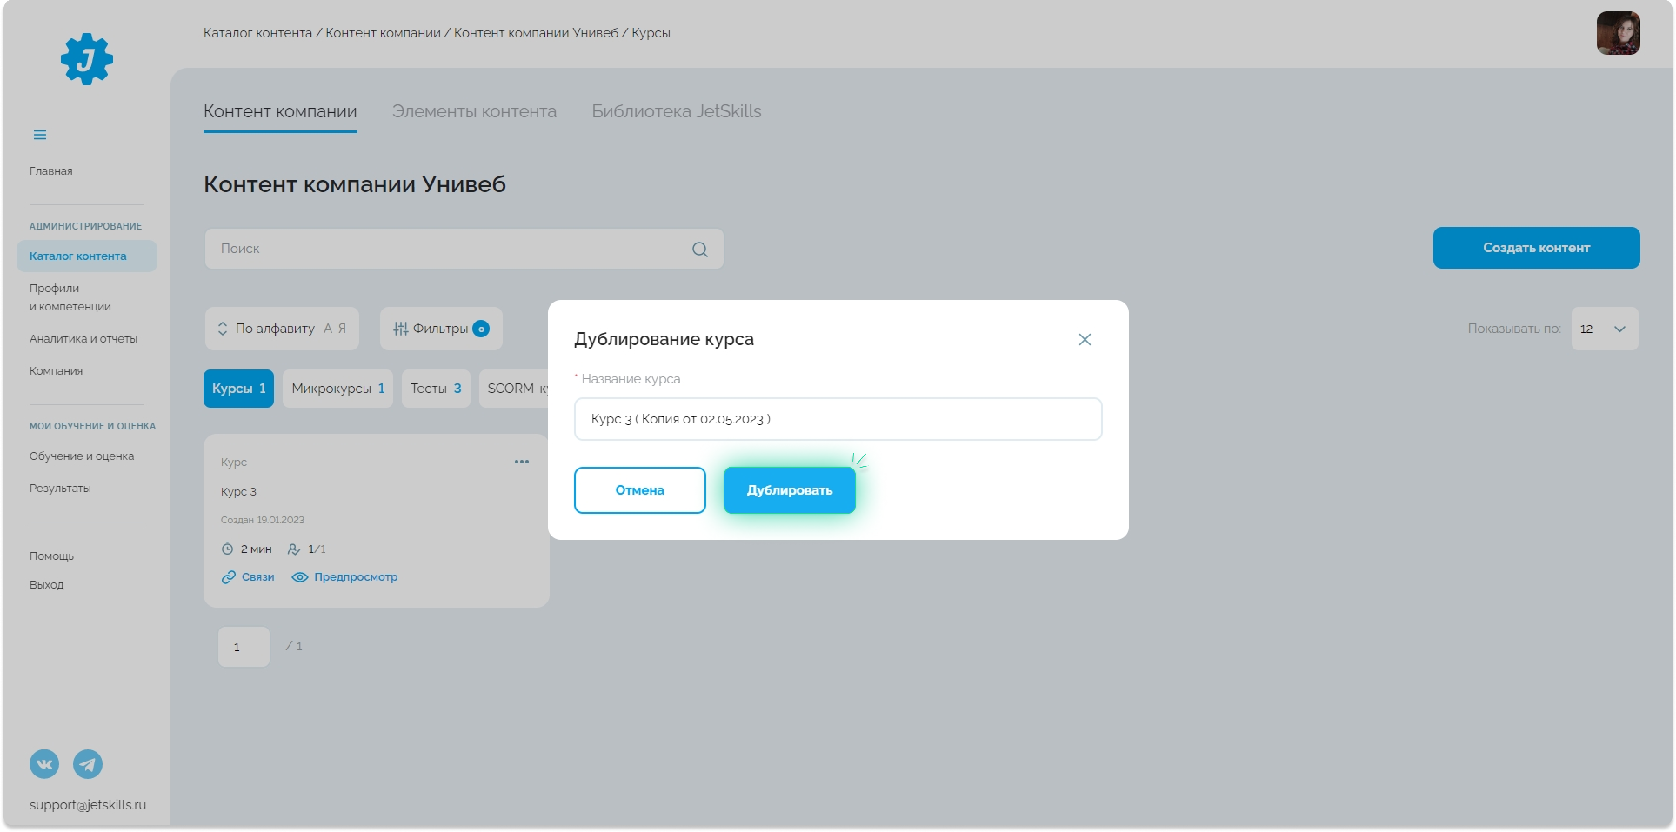The width and height of the screenshot is (1676, 832).
Task: Open Аналитика и отчеты in the sidebar
Action: tap(83, 339)
